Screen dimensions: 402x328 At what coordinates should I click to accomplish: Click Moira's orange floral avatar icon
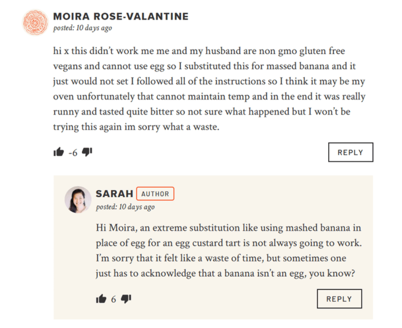pyautogui.click(x=36, y=22)
